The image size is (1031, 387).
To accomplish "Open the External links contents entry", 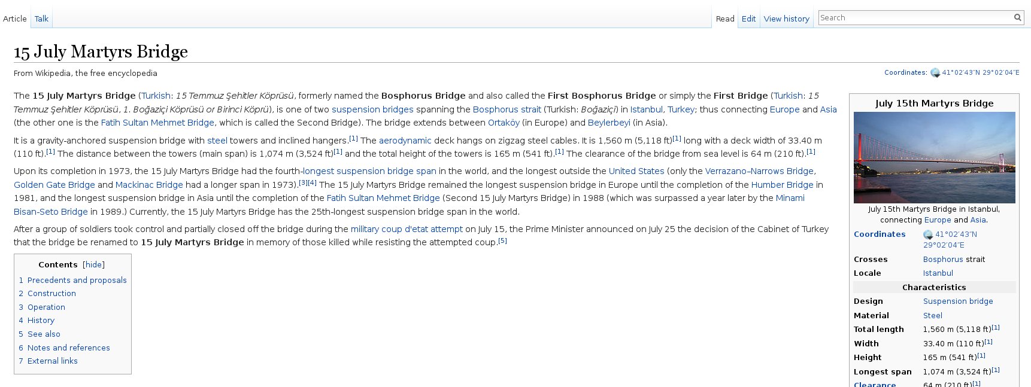I will coord(52,361).
